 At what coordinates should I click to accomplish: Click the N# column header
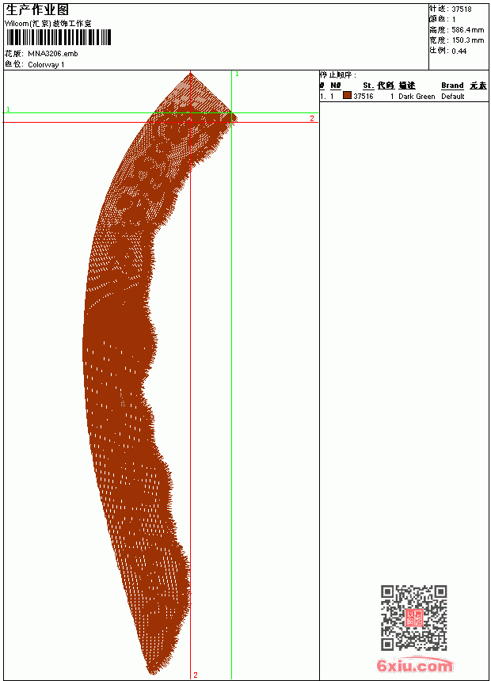(336, 86)
